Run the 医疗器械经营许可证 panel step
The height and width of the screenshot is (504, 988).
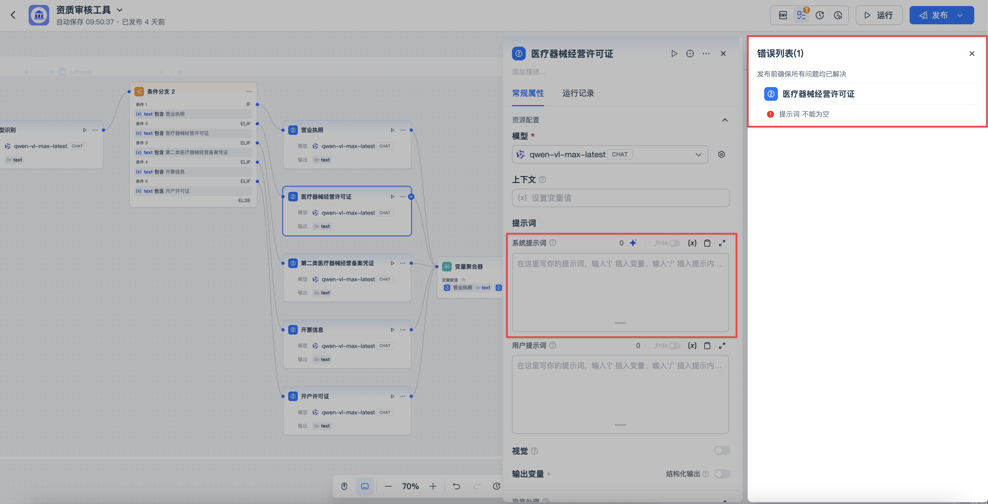click(x=674, y=54)
